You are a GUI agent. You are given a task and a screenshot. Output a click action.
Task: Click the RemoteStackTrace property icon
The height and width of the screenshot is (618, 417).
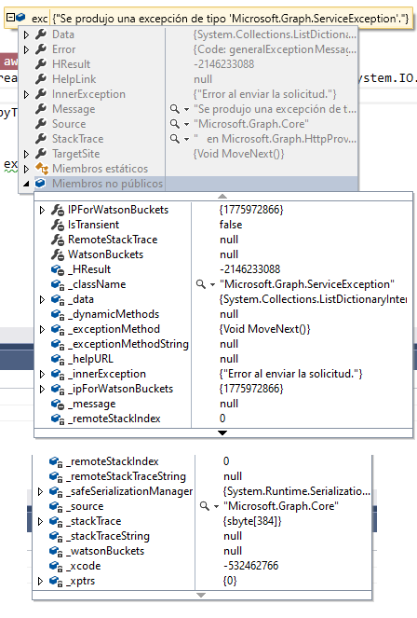coord(58,240)
